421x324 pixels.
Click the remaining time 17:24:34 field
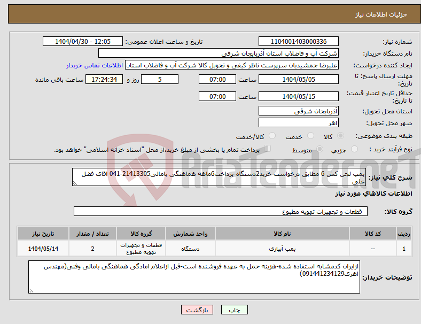click(x=104, y=80)
